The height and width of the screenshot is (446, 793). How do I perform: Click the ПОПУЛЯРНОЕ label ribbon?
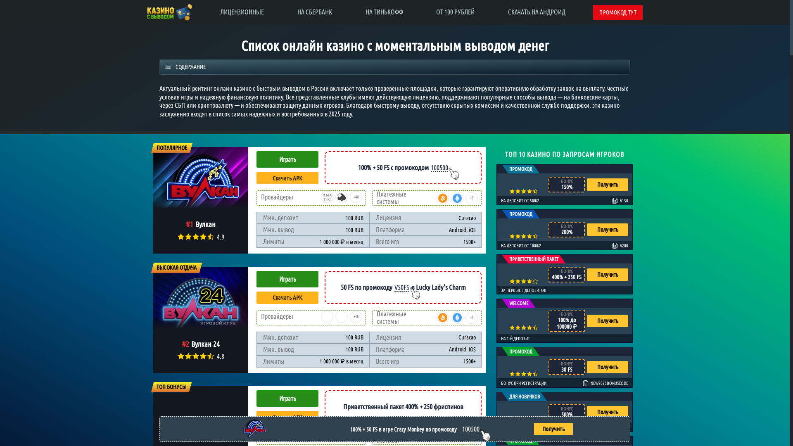172,148
